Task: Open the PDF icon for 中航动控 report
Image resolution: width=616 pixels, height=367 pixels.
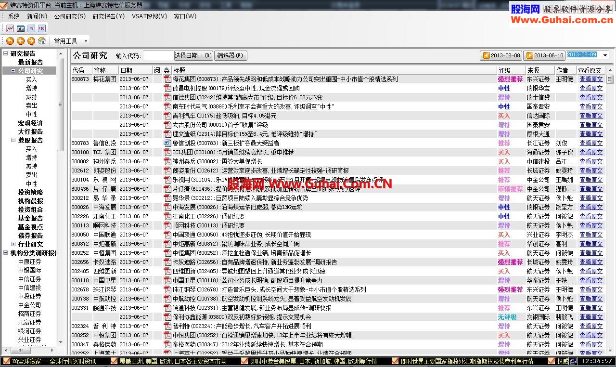Action: click(x=167, y=299)
